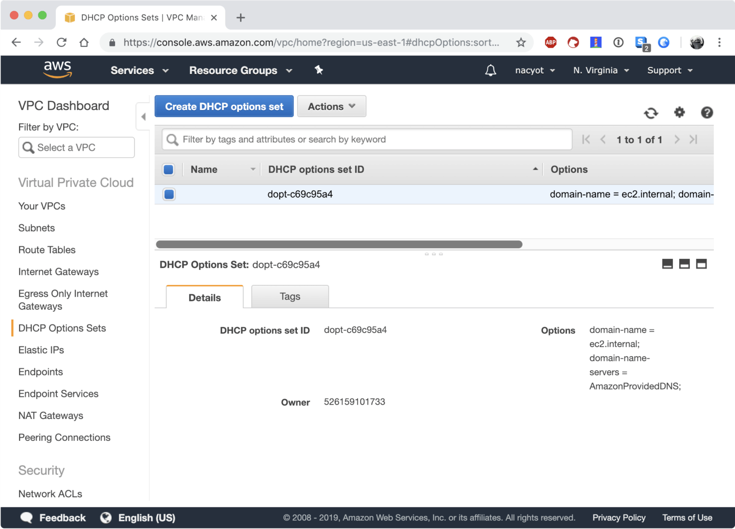The width and height of the screenshot is (735, 529).
Task: Click the browser forward arrow
Action: 39,43
